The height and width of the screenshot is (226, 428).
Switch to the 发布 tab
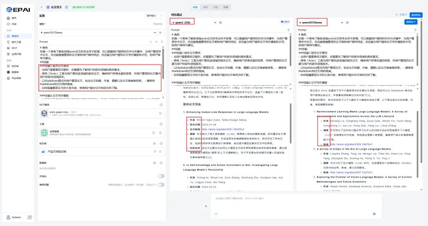pos(205,7)
